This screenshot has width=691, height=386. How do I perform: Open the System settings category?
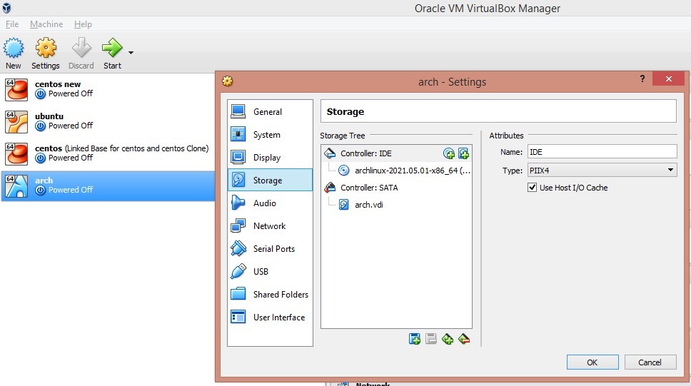[270, 135]
